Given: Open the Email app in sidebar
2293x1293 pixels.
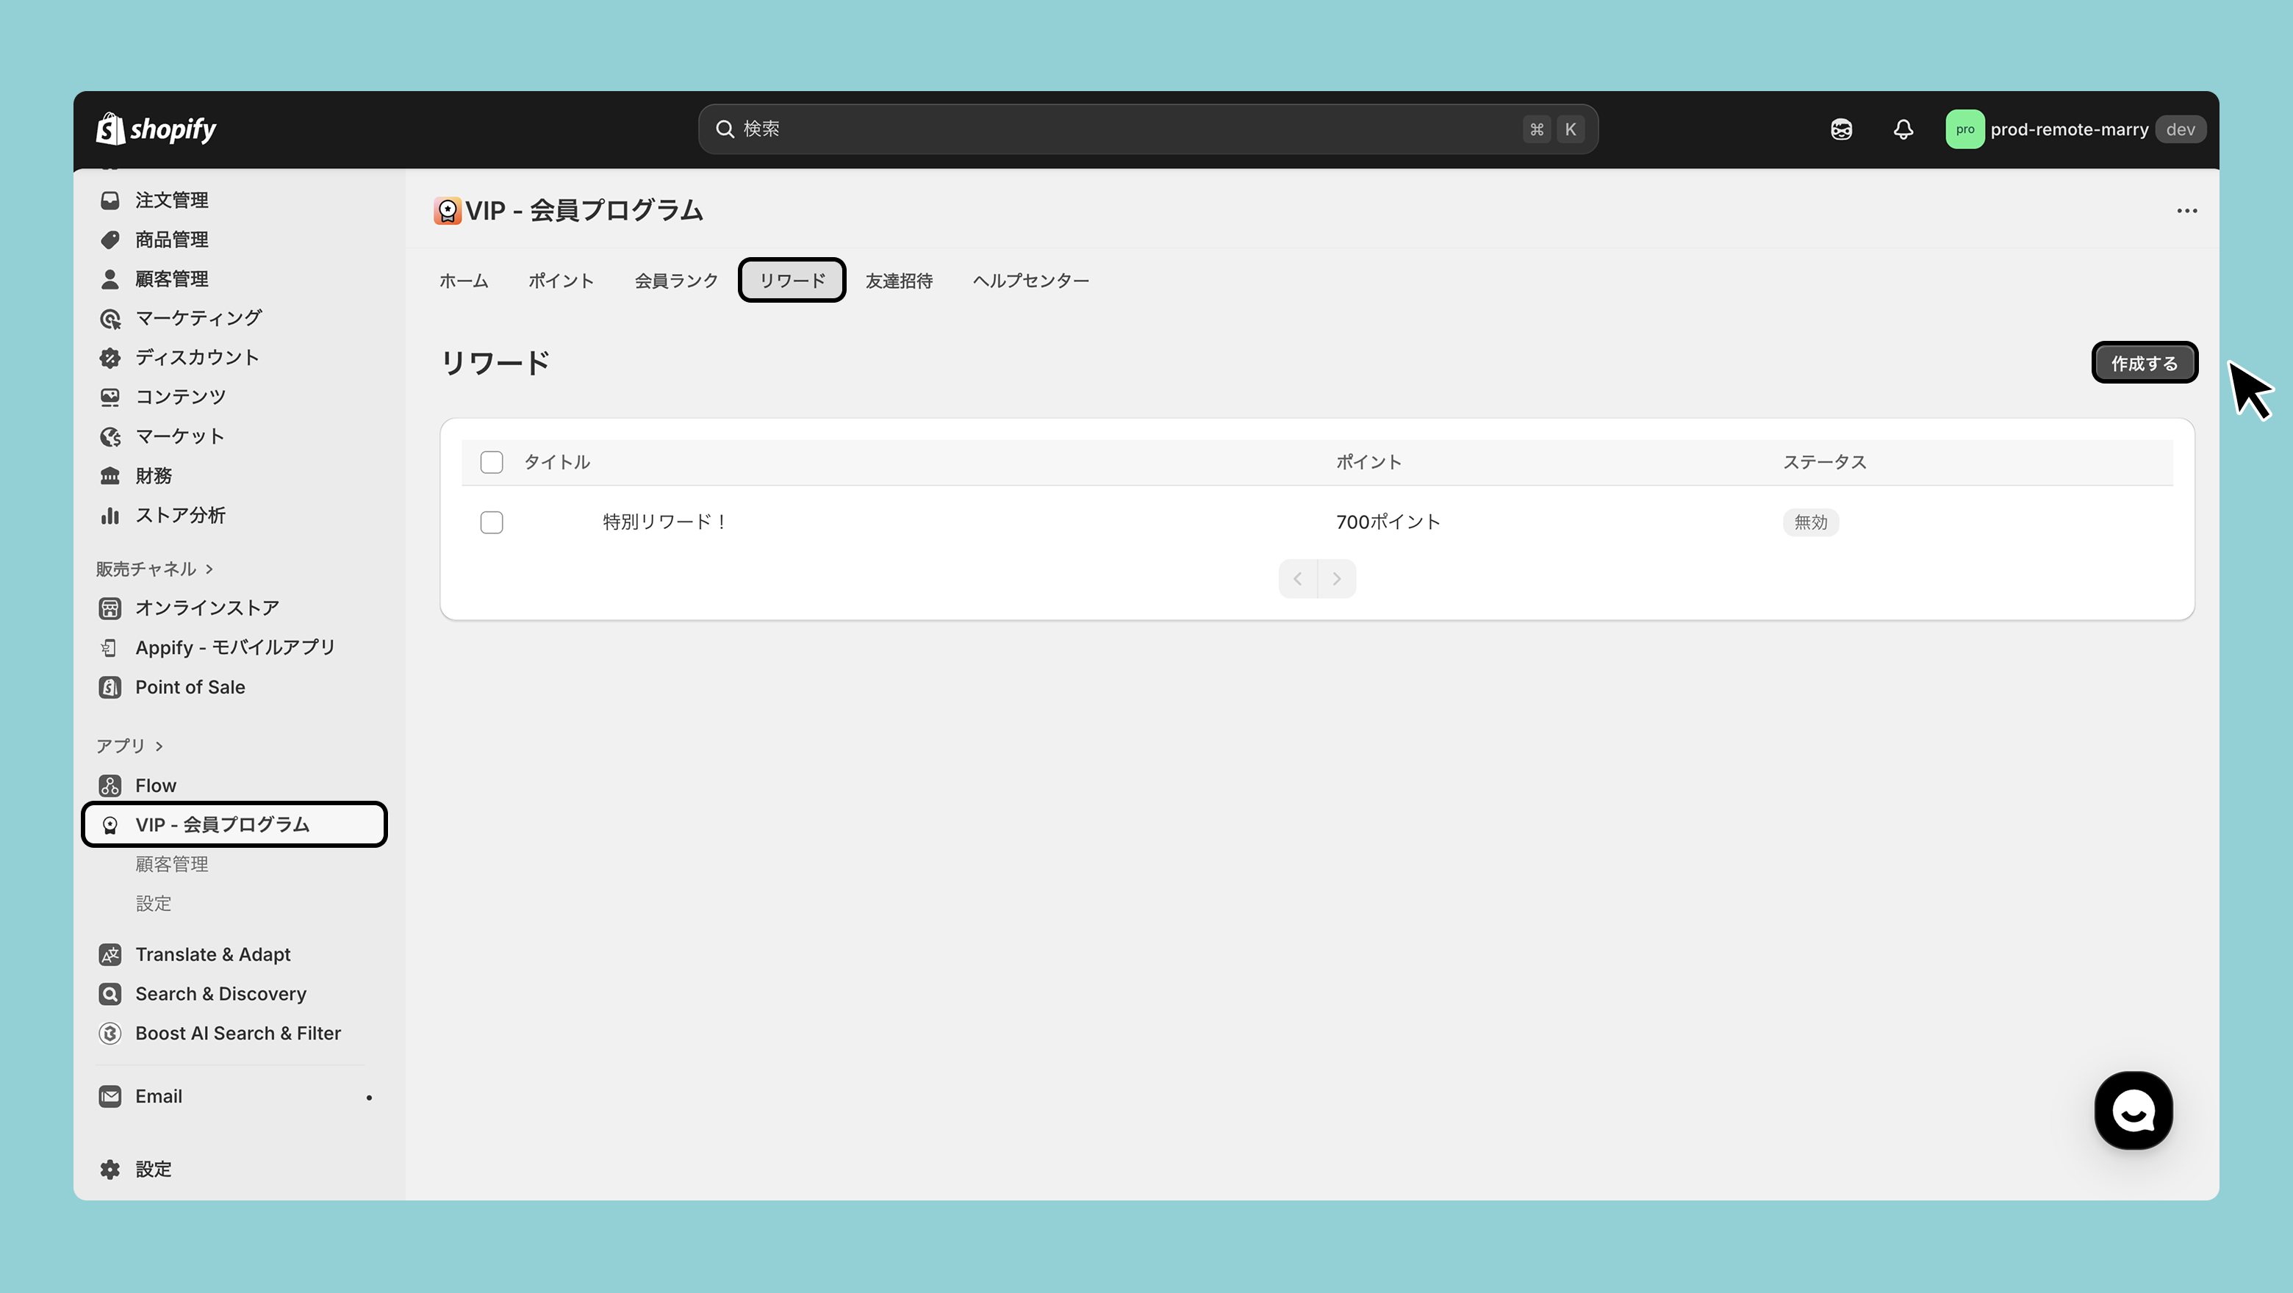Looking at the screenshot, I should click(x=159, y=1096).
